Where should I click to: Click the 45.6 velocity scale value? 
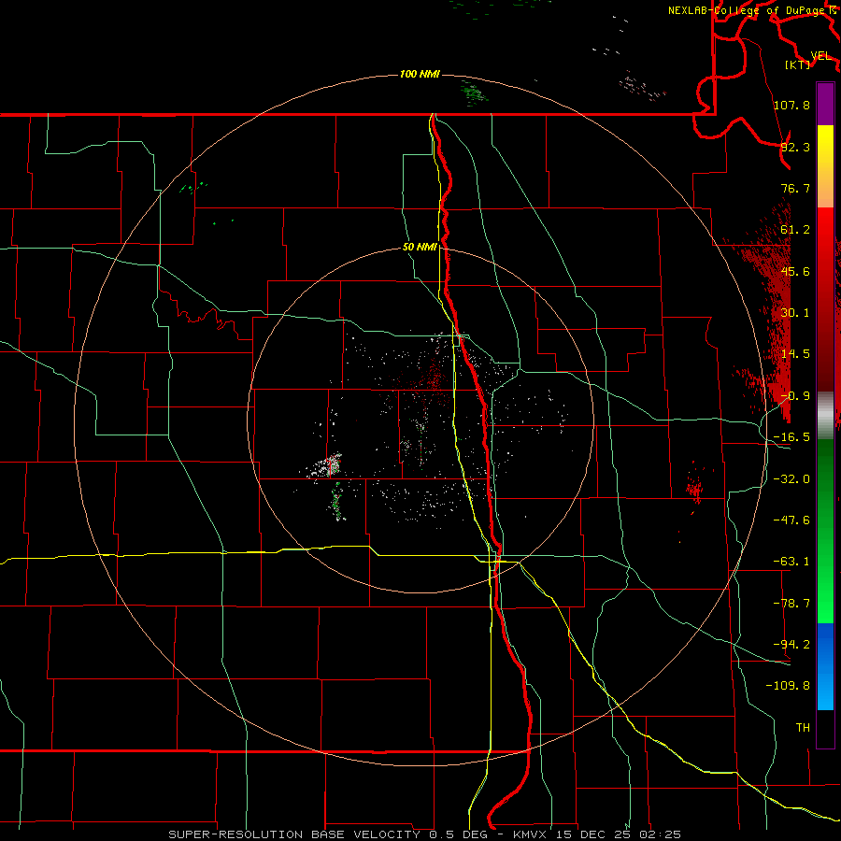pyautogui.click(x=795, y=271)
